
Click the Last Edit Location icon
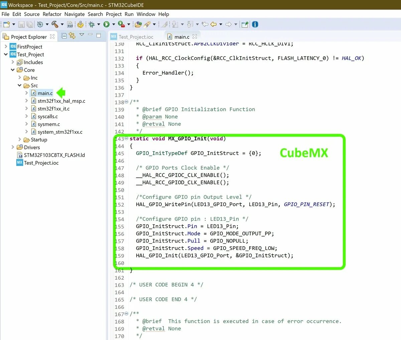[x=205, y=24]
